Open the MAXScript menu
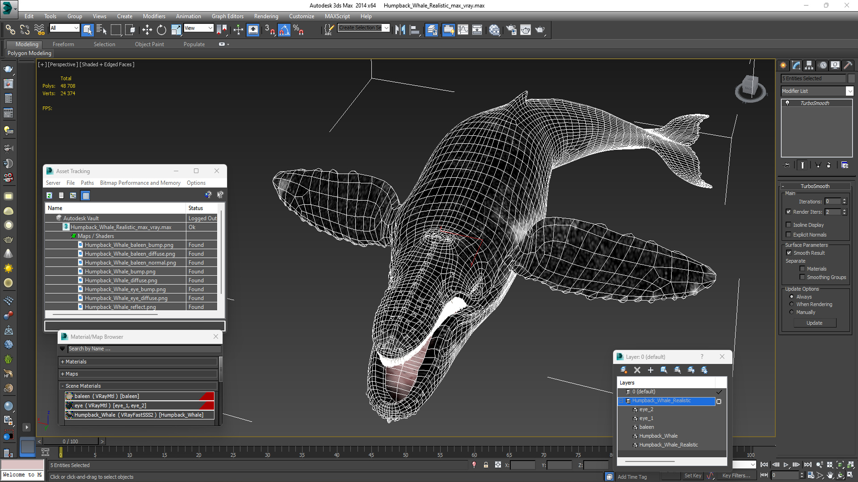Screen dimensions: 858x482 tap(337, 16)
